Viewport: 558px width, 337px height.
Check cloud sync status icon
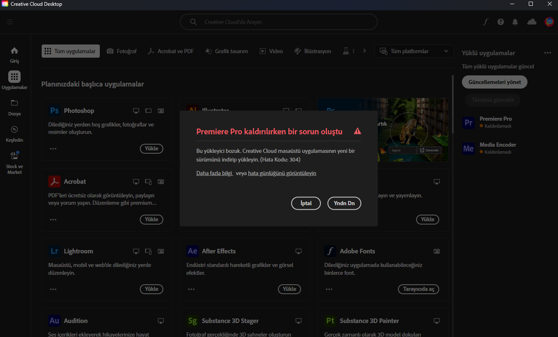click(x=532, y=22)
